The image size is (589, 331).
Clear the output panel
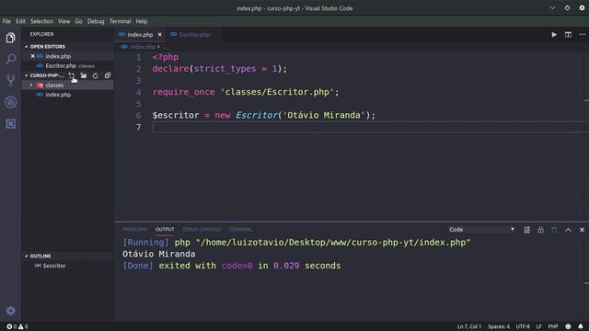527,230
